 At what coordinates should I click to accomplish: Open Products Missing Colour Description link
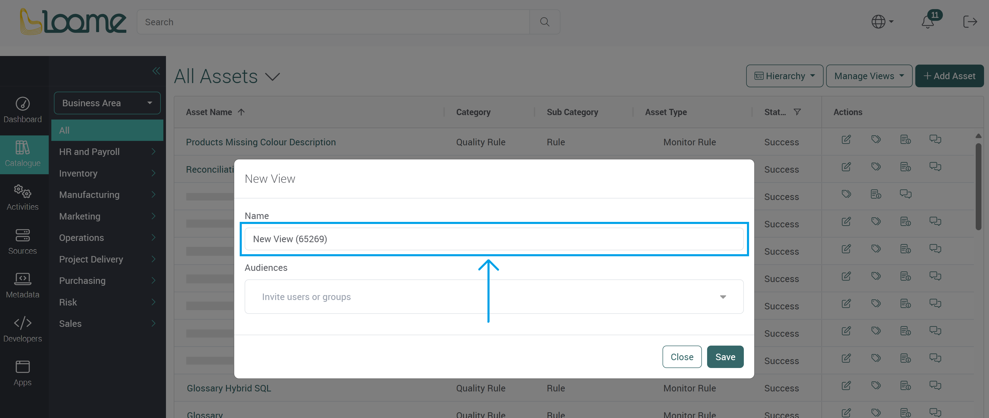pyautogui.click(x=261, y=142)
